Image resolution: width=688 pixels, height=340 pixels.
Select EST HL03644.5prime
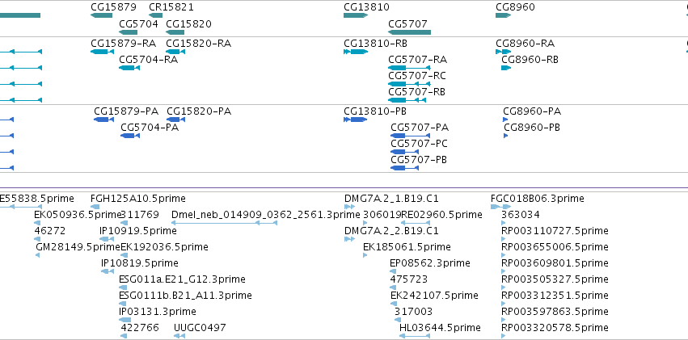(415, 336)
